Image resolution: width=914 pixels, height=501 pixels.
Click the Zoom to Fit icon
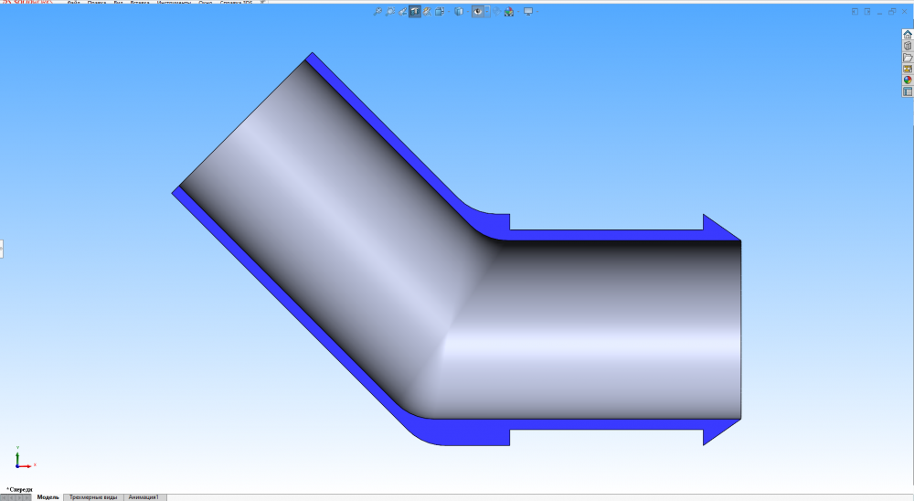[x=377, y=12]
